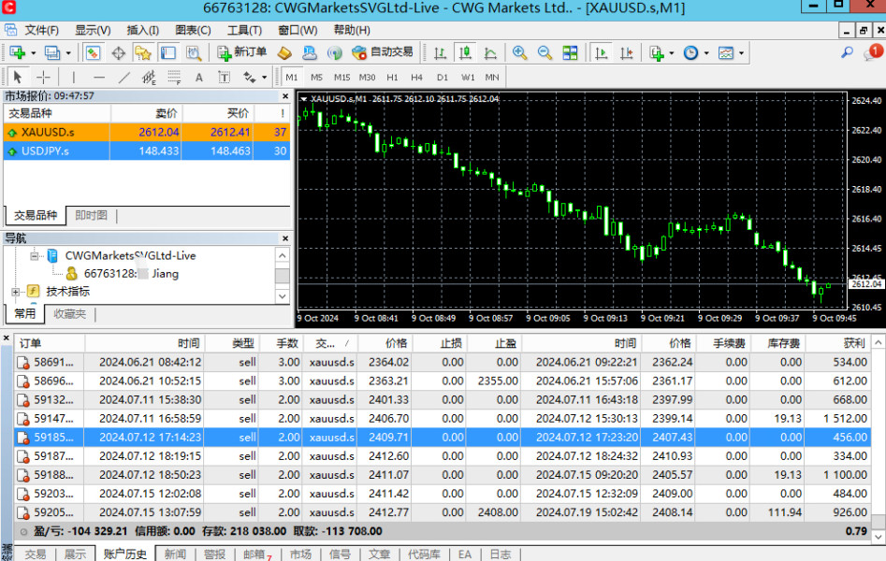Select the crosshair cursor tool
The width and height of the screenshot is (886, 561).
[x=42, y=77]
